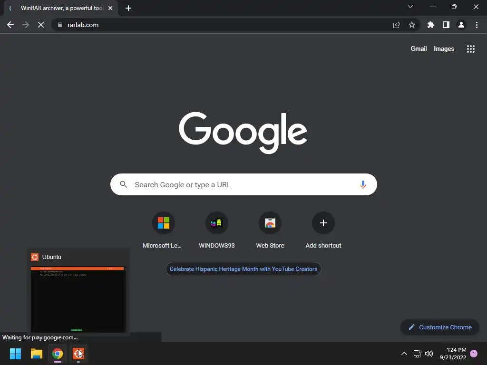Image resolution: width=487 pixels, height=365 pixels.
Task: Bookmark this tab with the star
Action: point(412,25)
